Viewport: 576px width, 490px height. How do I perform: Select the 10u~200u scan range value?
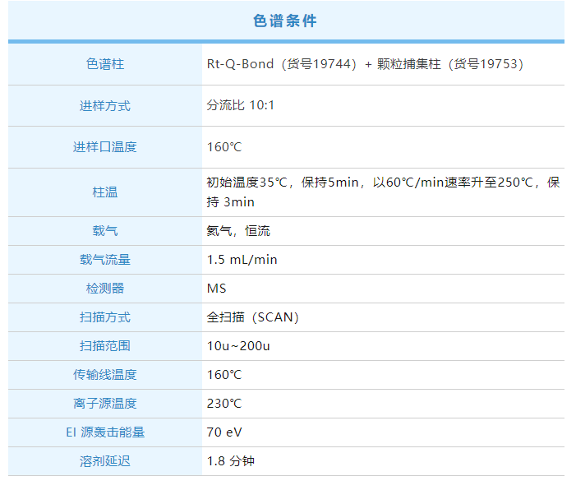pyautogui.click(x=238, y=346)
